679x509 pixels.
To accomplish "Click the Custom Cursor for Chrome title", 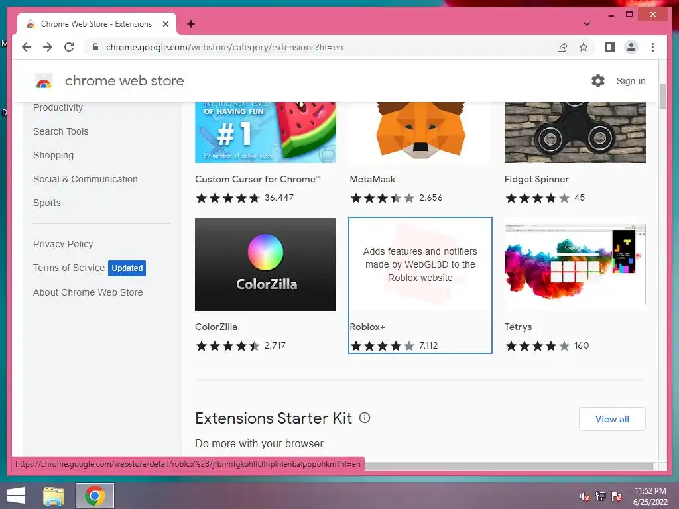I will pyautogui.click(x=258, y=179).
